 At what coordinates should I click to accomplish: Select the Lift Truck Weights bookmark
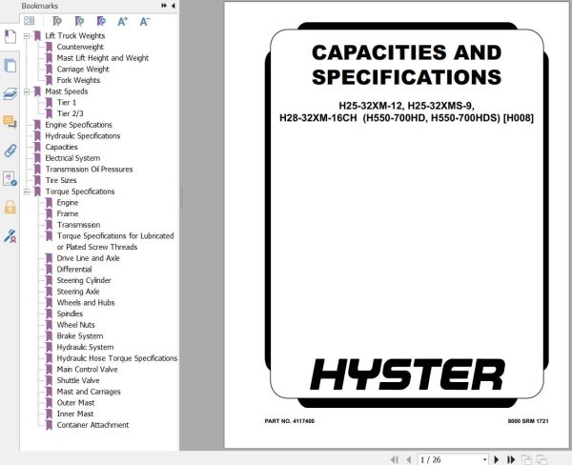pyautogui.click(x=74, y=36)
